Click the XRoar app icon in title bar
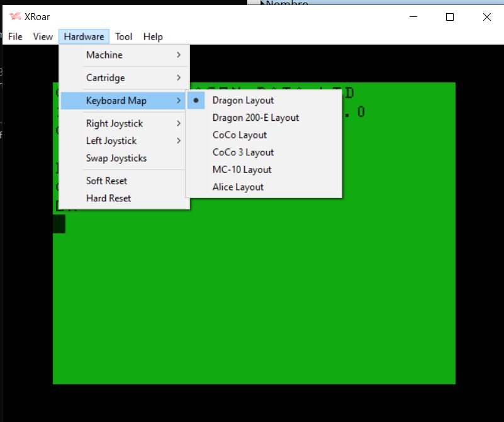Image resolution: width=504 pixels, height=422 pixels. (15, 17)
